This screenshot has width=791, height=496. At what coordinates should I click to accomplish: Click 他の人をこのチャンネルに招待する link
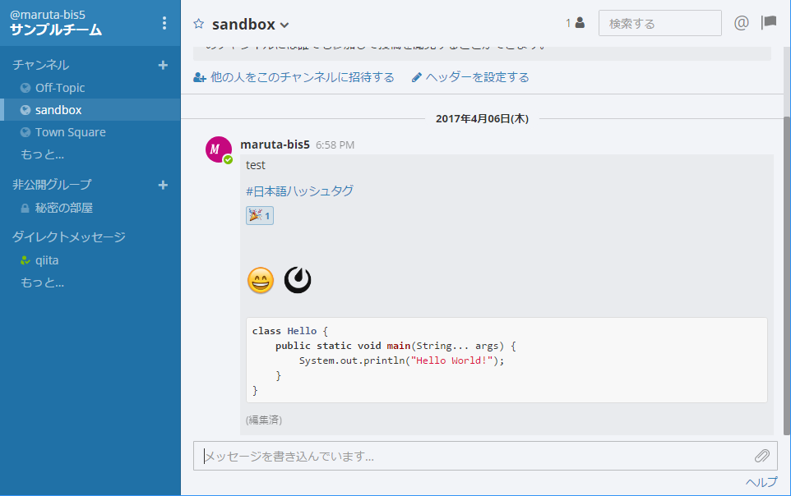click(x=294, y=77)
